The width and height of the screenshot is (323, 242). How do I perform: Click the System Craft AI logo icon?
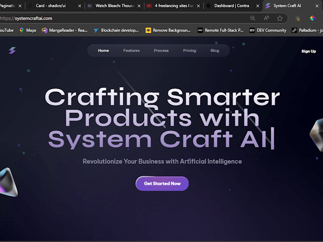(12, 50)
